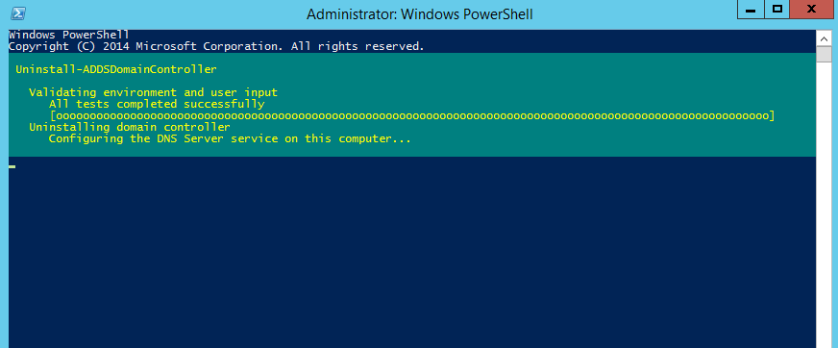Image resolution: width=838 pixels, height=348 pixels.
Task: Click the vertical scrollbar thumb
Action: (x=825, y=55)
